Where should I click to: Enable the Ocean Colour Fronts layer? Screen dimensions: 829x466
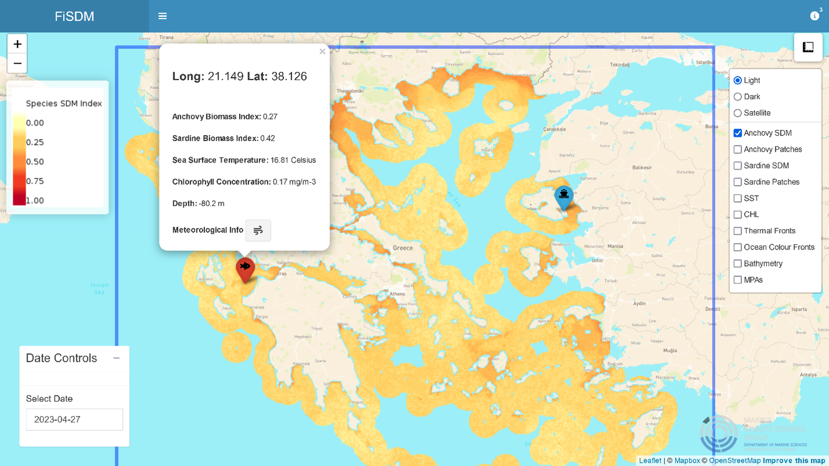737,247
